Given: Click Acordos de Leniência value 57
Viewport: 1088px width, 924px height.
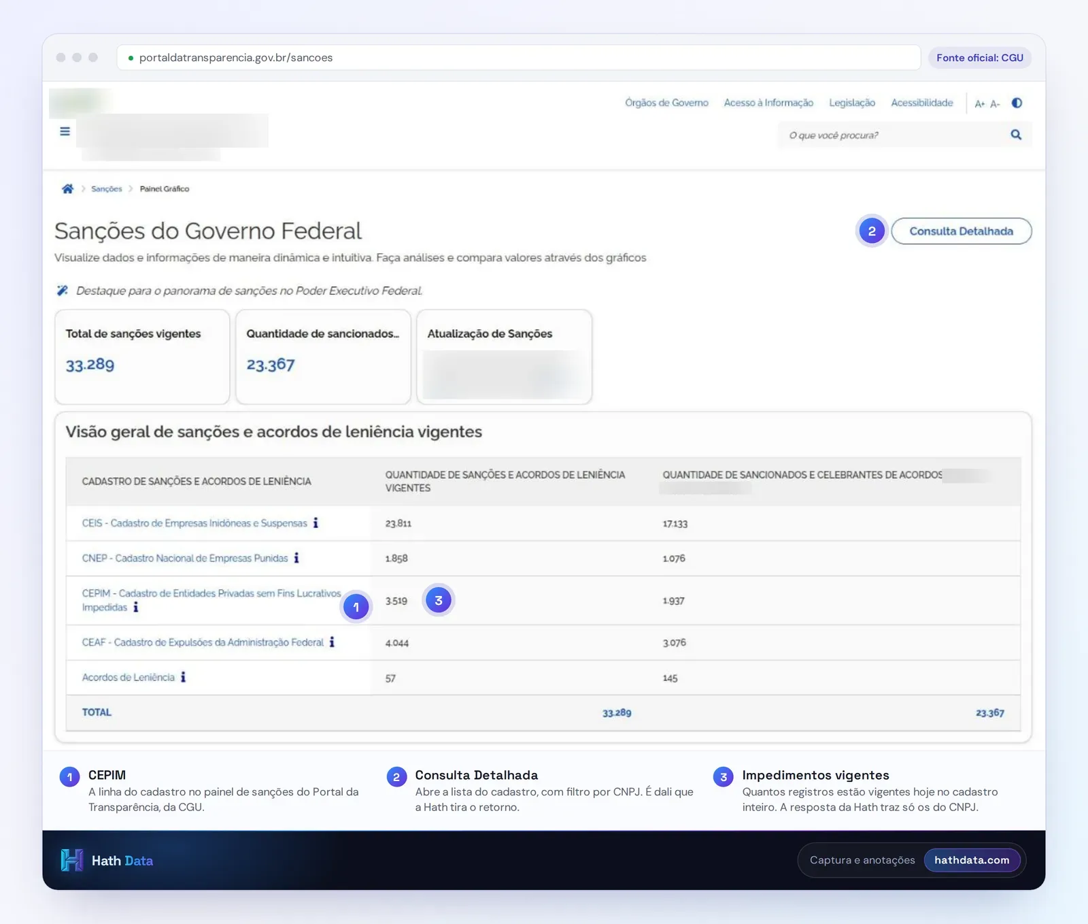Looking at the screenshot, I should point(390,678).
